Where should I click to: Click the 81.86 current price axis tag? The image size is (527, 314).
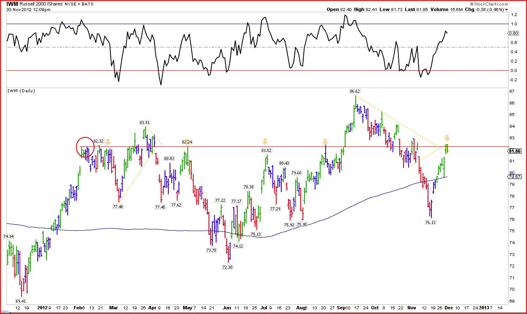point(514,151)
